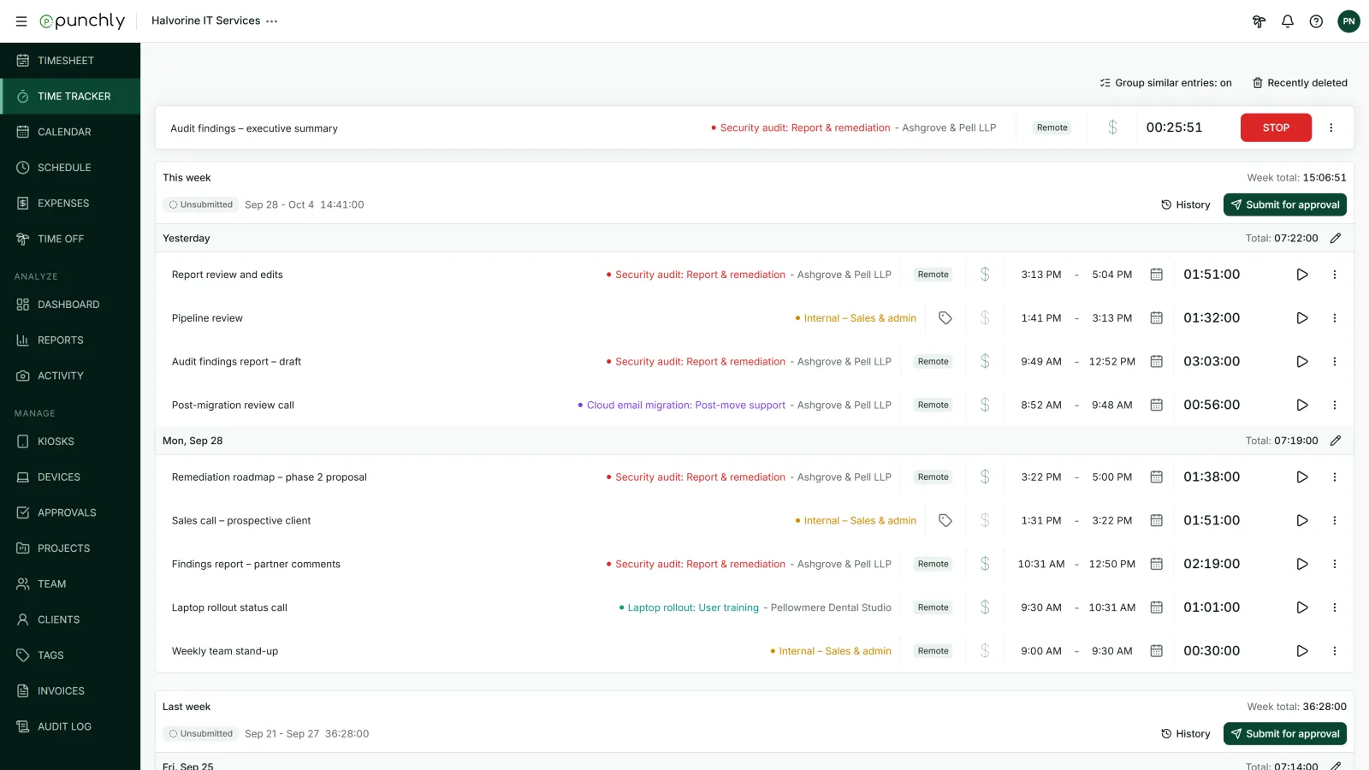The height and width of the screenshot is (770, 1369).
Task: Edit Yesterday's entries with pencil icon
Action: [1336, 238]
